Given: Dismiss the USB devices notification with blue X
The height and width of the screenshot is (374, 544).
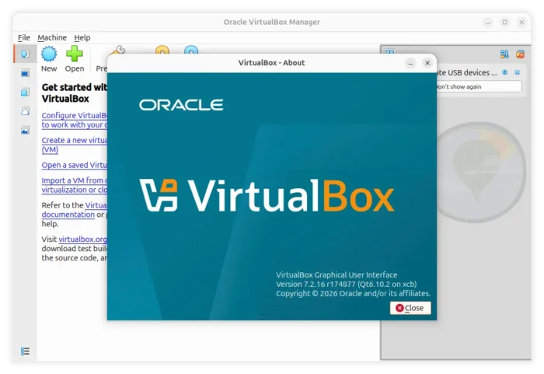Looking at the screenshot, I should tap(518, 72).
